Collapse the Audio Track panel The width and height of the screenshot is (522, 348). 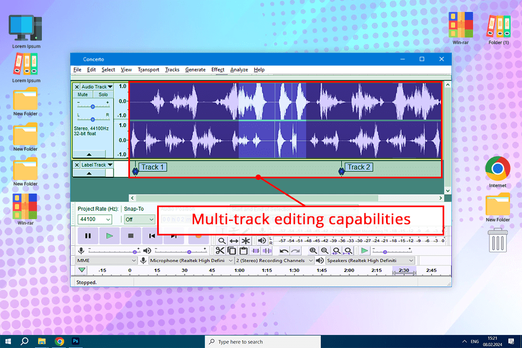(89, 154)
